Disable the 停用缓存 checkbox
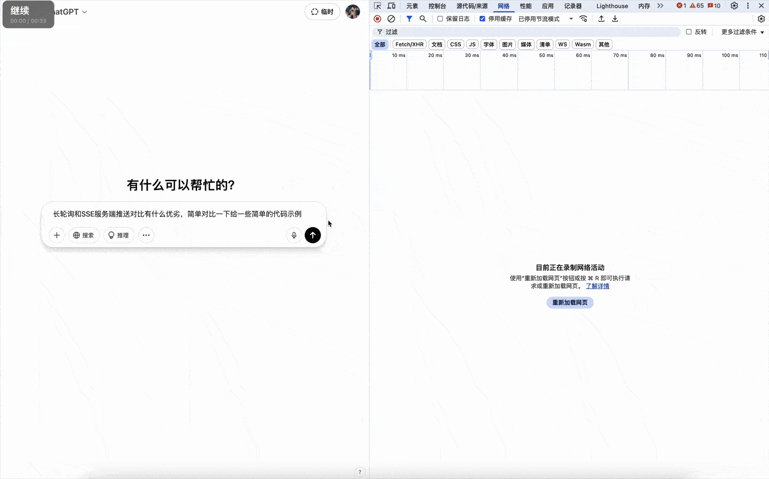Image resolution: width=769 pixels, height=479 pixels. 482,18
